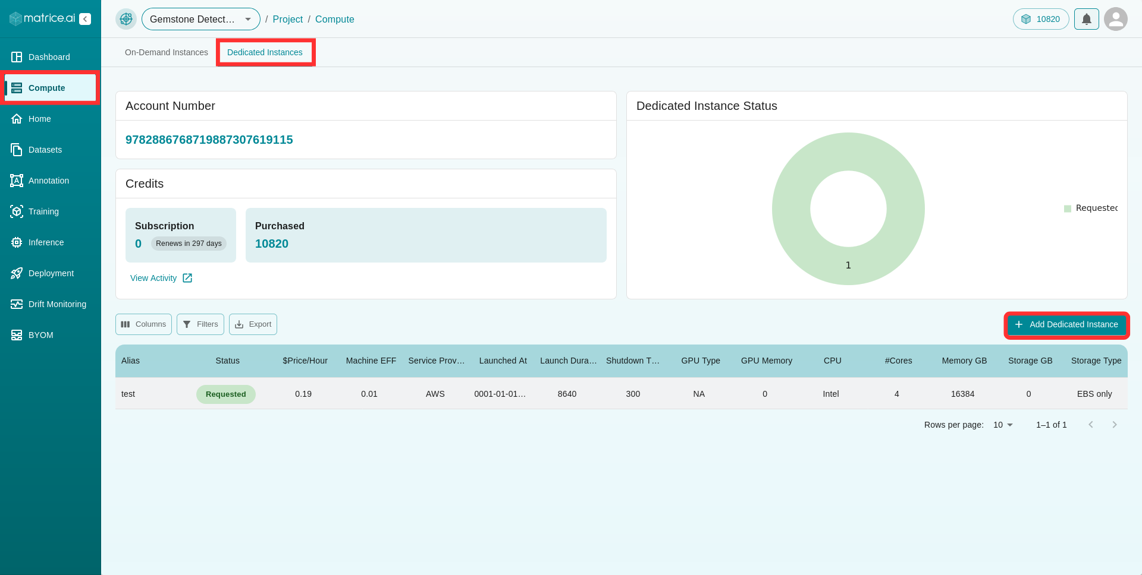1142x575 pixels.
Task: Click the Training sidebar icon
Action: 17,211
